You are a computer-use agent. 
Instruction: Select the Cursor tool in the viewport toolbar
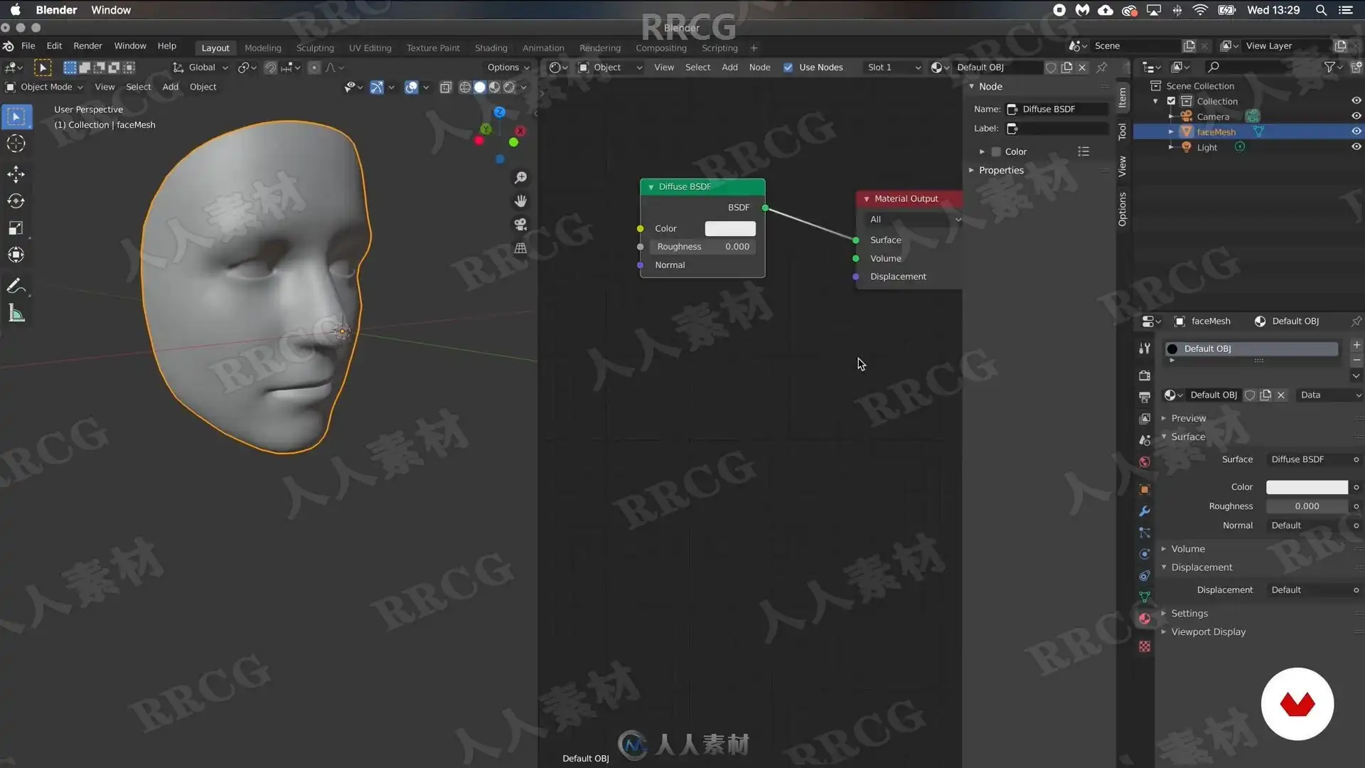tap(16, 144)
